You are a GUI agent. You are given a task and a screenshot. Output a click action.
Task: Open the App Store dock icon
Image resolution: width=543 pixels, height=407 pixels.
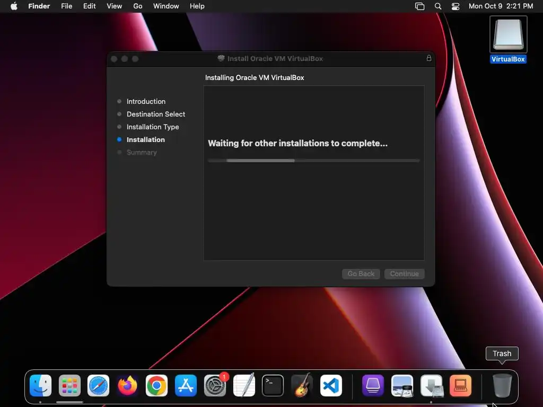point(186,385)
